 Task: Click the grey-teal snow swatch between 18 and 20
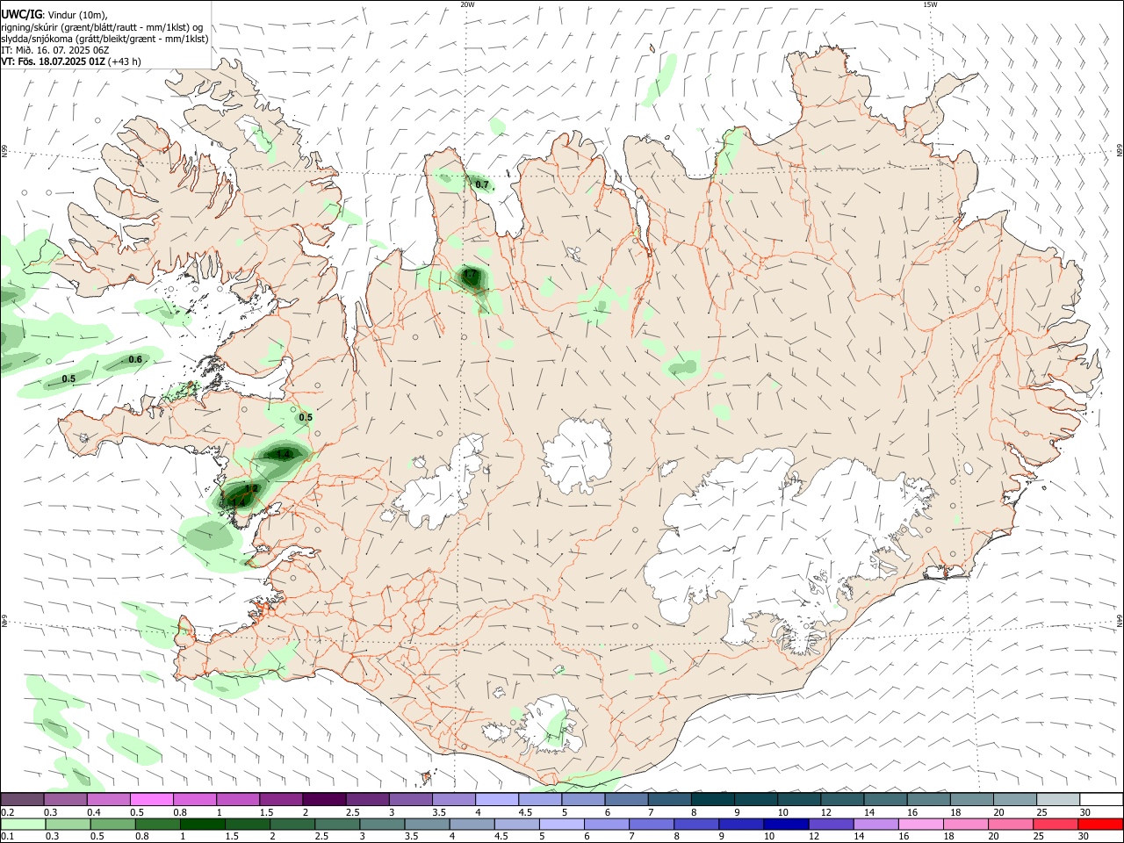(971, 800)
